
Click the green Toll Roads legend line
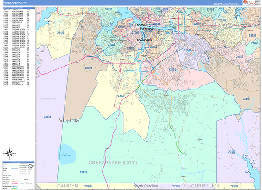click(x=15, y=188)
